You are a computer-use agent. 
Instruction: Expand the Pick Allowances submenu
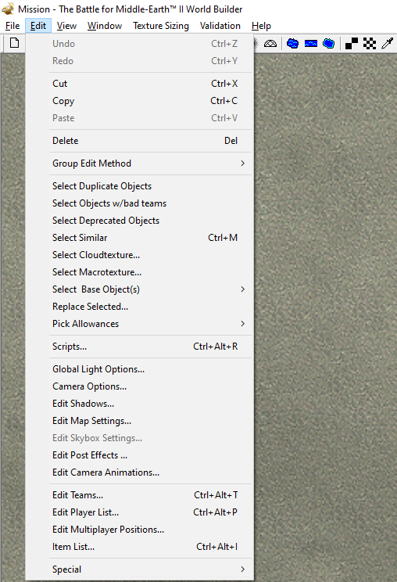coord(150,324)
